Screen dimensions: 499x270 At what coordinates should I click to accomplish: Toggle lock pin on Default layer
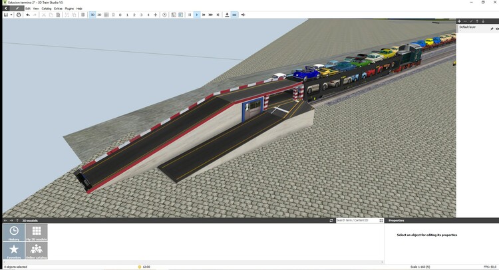(x=492, y=29)
